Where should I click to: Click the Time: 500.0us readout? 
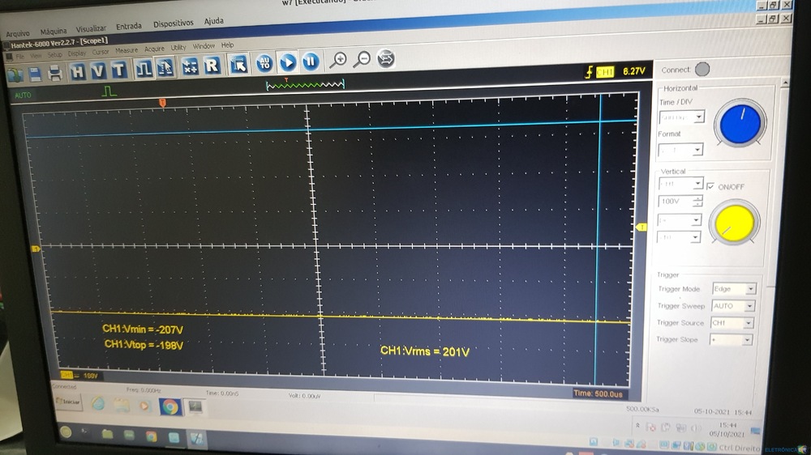point(598,393)
